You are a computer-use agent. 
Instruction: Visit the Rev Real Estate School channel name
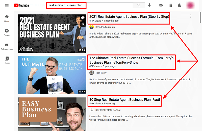(x=108, y=110)
